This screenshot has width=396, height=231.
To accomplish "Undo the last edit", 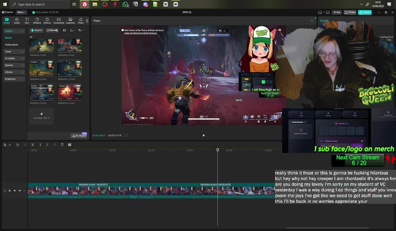I will [18, 145].
